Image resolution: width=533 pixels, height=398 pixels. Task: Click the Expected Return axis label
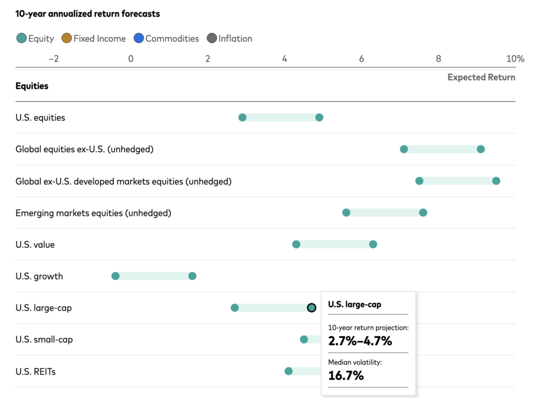481,77
